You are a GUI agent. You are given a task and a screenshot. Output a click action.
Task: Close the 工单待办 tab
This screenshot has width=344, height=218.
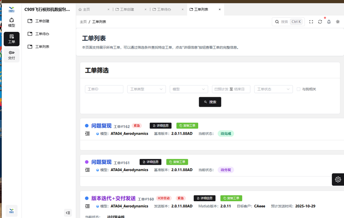point(182,9)
